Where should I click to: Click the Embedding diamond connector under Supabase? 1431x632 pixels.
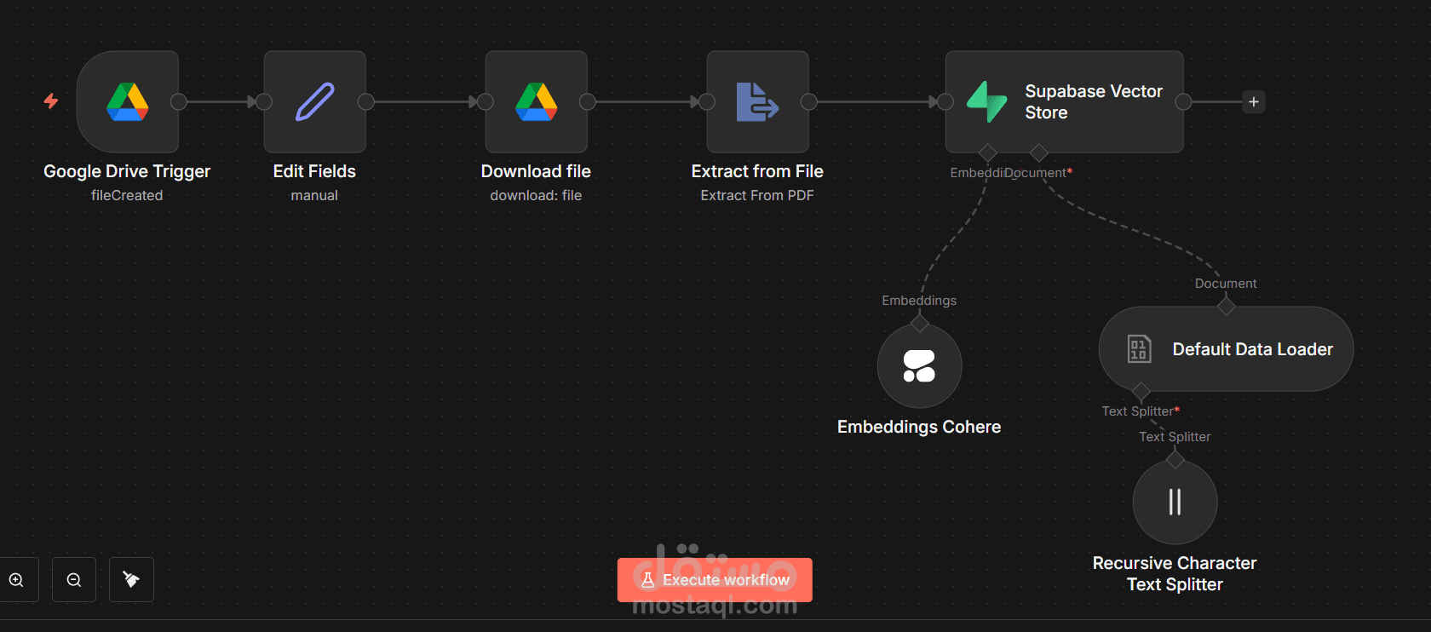click(988, 153)
